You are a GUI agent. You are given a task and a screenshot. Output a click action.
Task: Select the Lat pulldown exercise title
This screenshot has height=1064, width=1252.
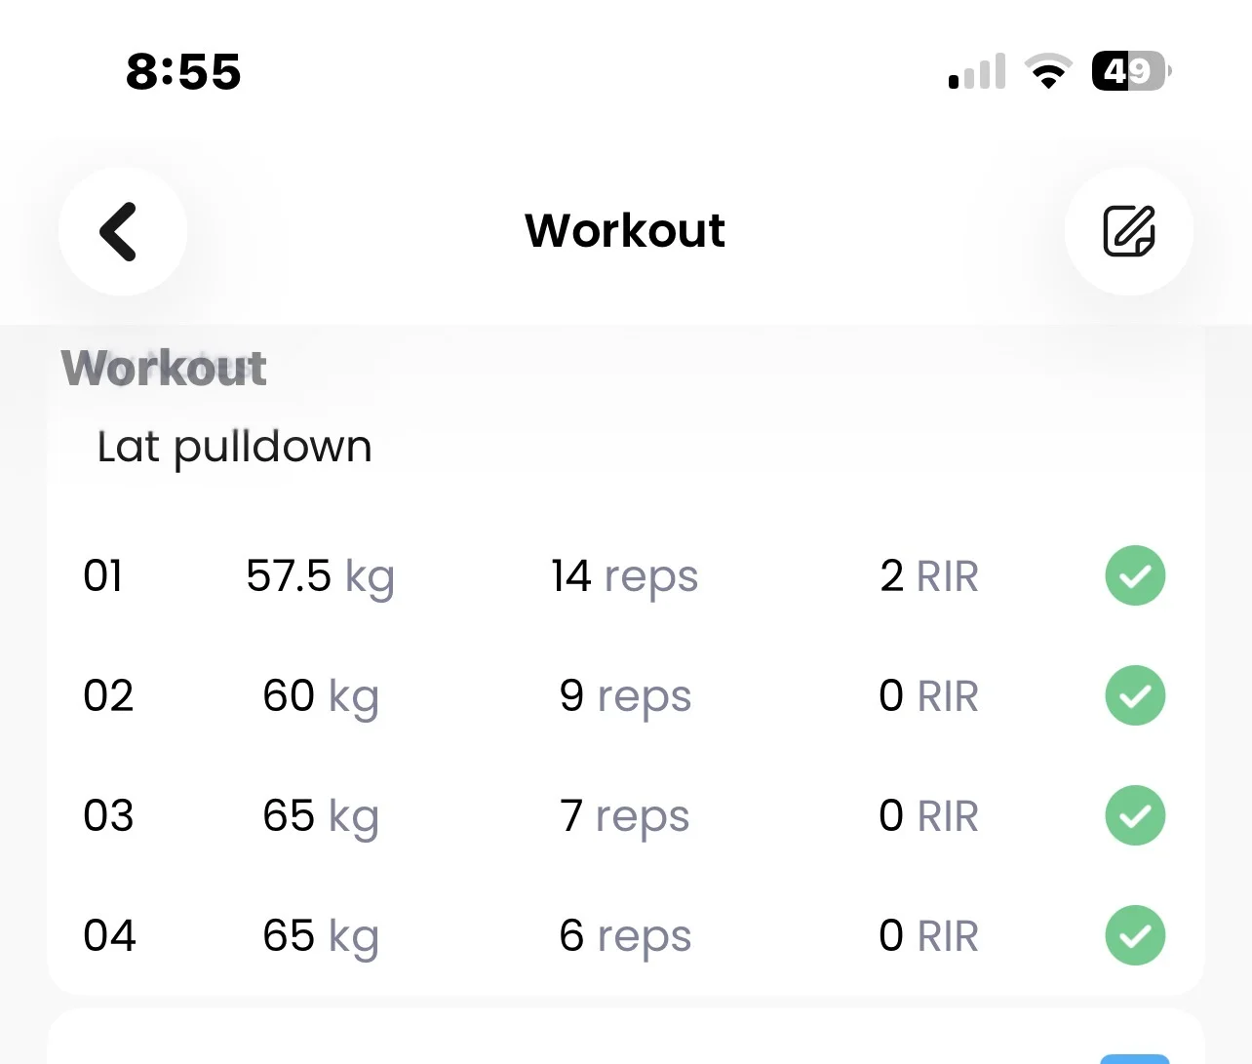pos(235,448)
